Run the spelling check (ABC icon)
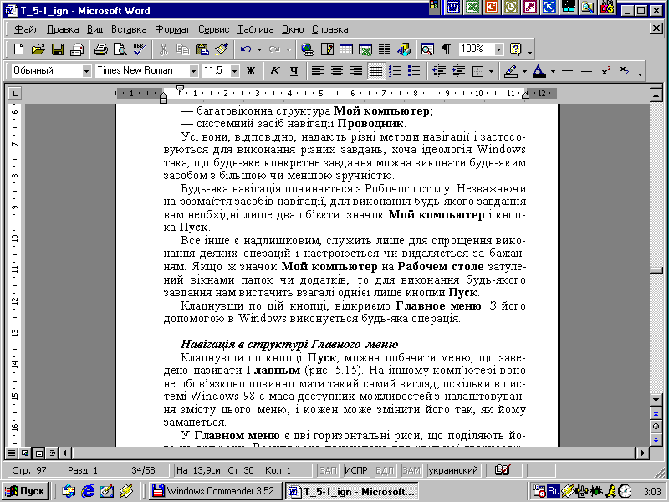Image resolution: width=669 pixels, height=502 pixels. coord(139,49)
